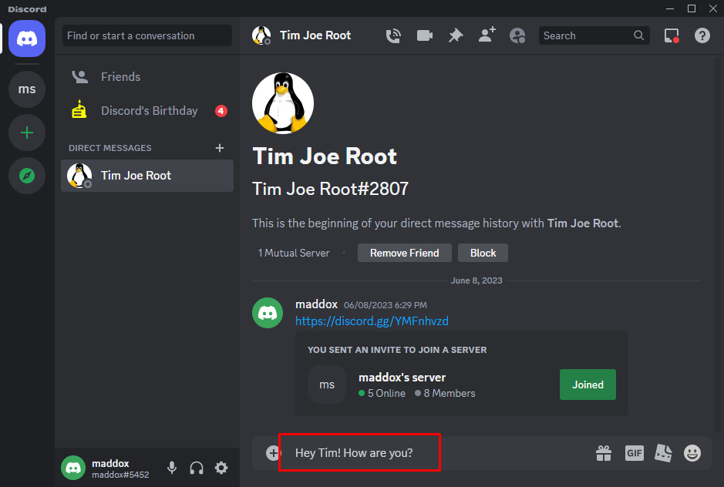Add friends to this DM
The image size is (724, 487).
[487, 35]
